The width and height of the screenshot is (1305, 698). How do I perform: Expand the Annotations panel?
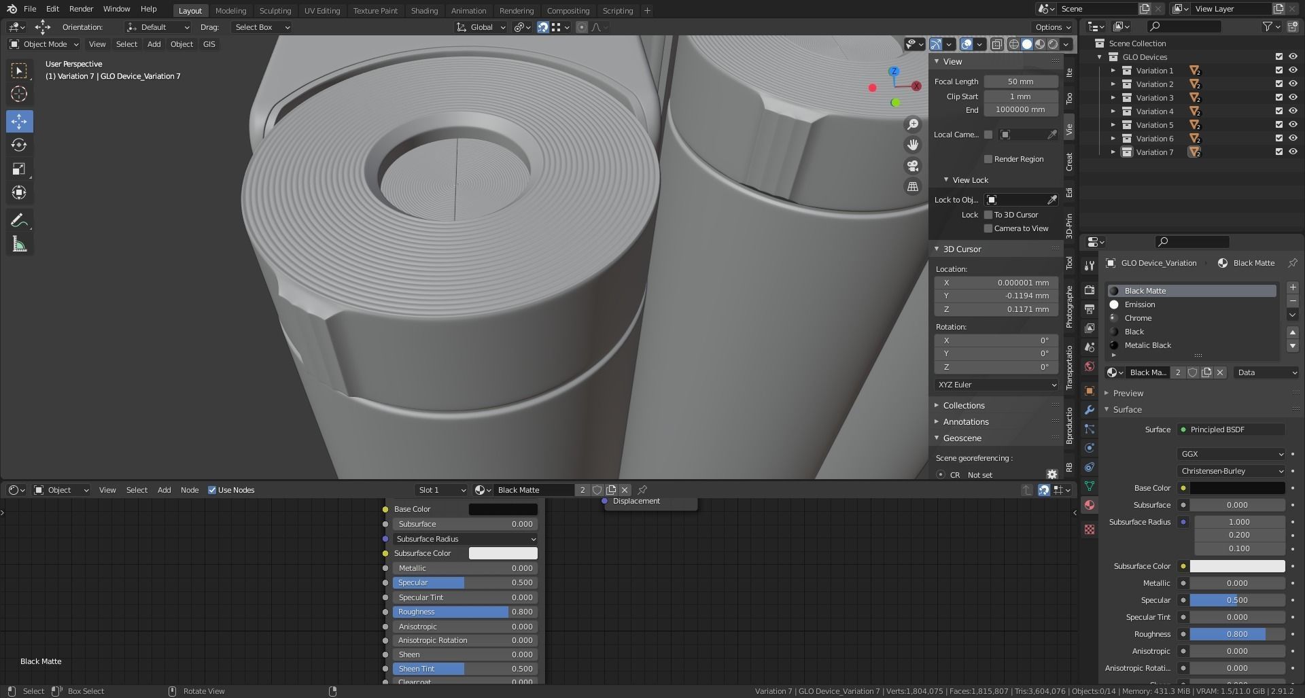point(965,422)
